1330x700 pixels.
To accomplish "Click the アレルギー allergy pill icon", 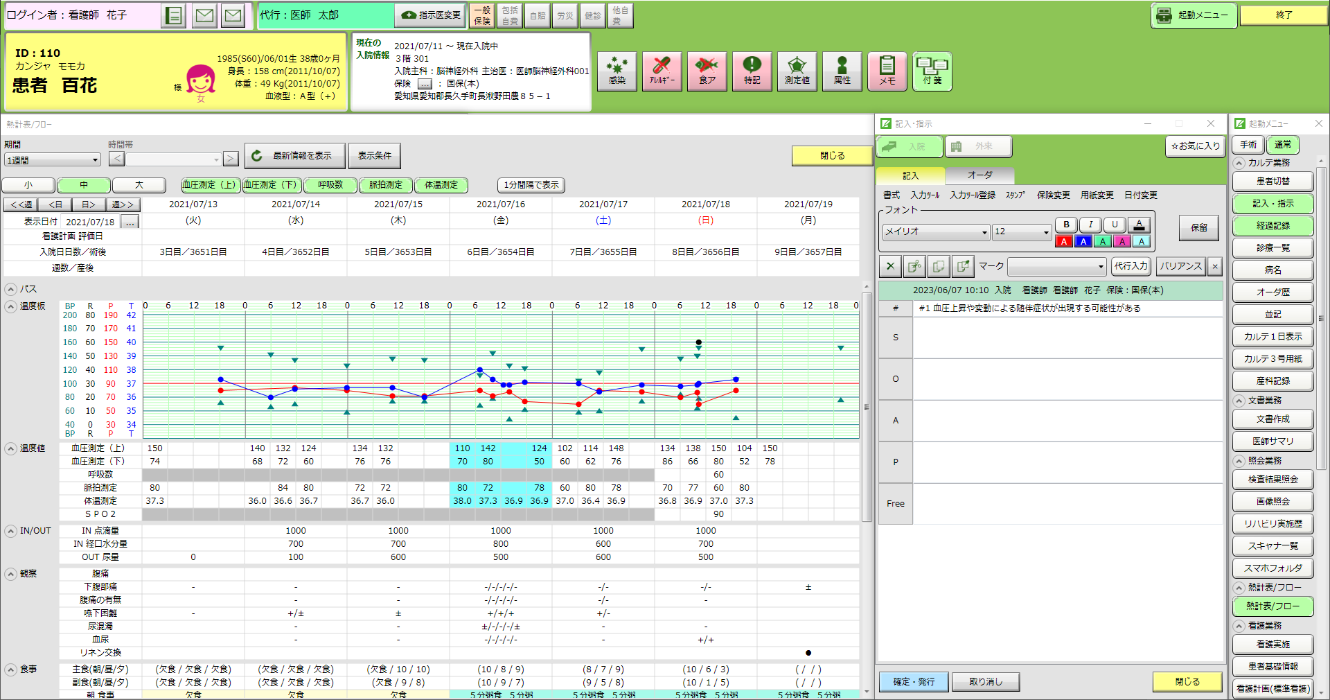I will point(662,71).
